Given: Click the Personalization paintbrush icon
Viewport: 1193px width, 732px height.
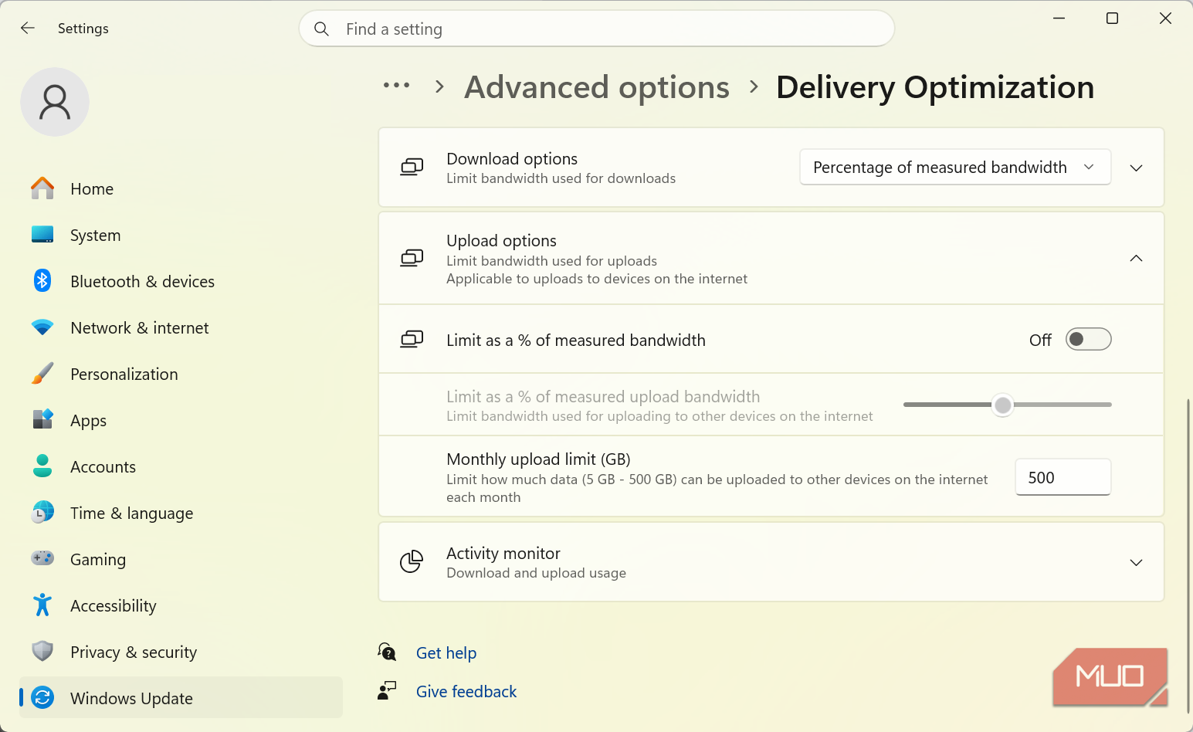Looking at the screenshot, I should pos(42,374).
